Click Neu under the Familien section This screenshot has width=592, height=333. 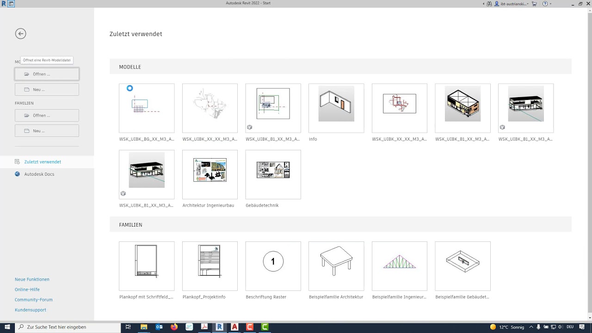tap(47, 130)
